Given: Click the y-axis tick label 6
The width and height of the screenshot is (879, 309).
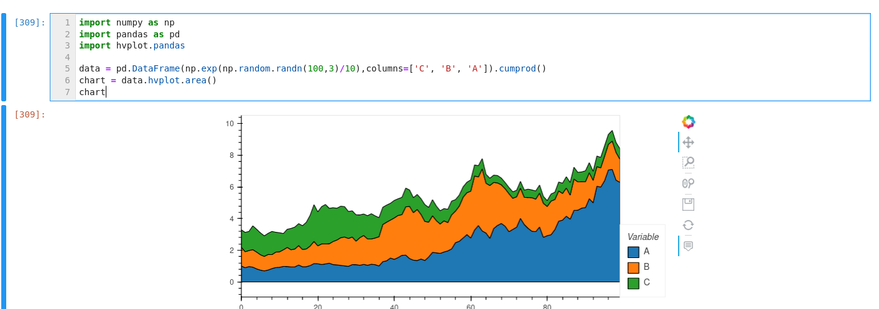Looking at the screenshot, I should (x=231, y=187).
